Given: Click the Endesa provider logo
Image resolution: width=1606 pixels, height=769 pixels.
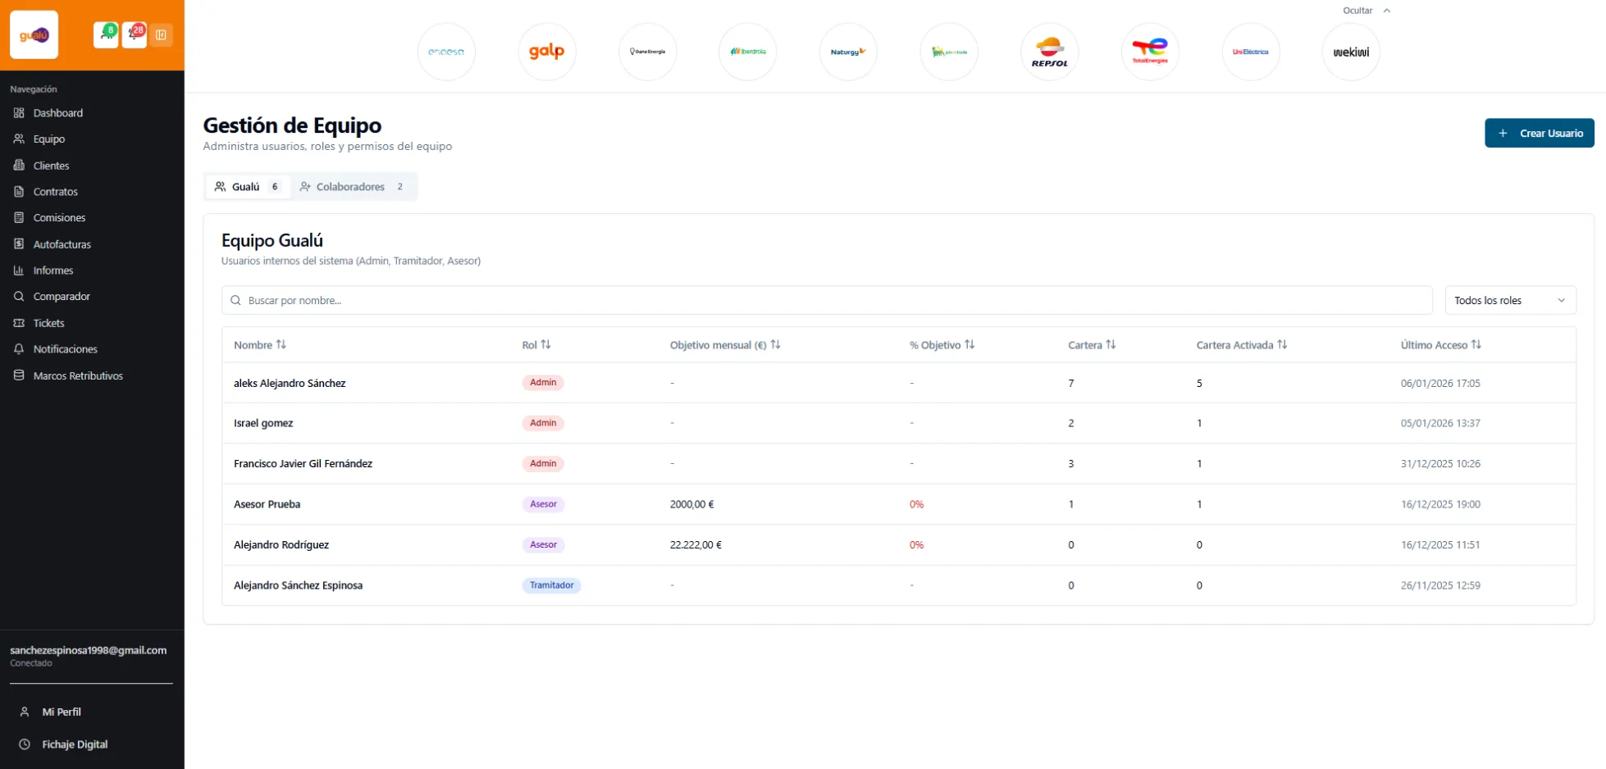Looking at the screenshot, I should pos(446,52).
